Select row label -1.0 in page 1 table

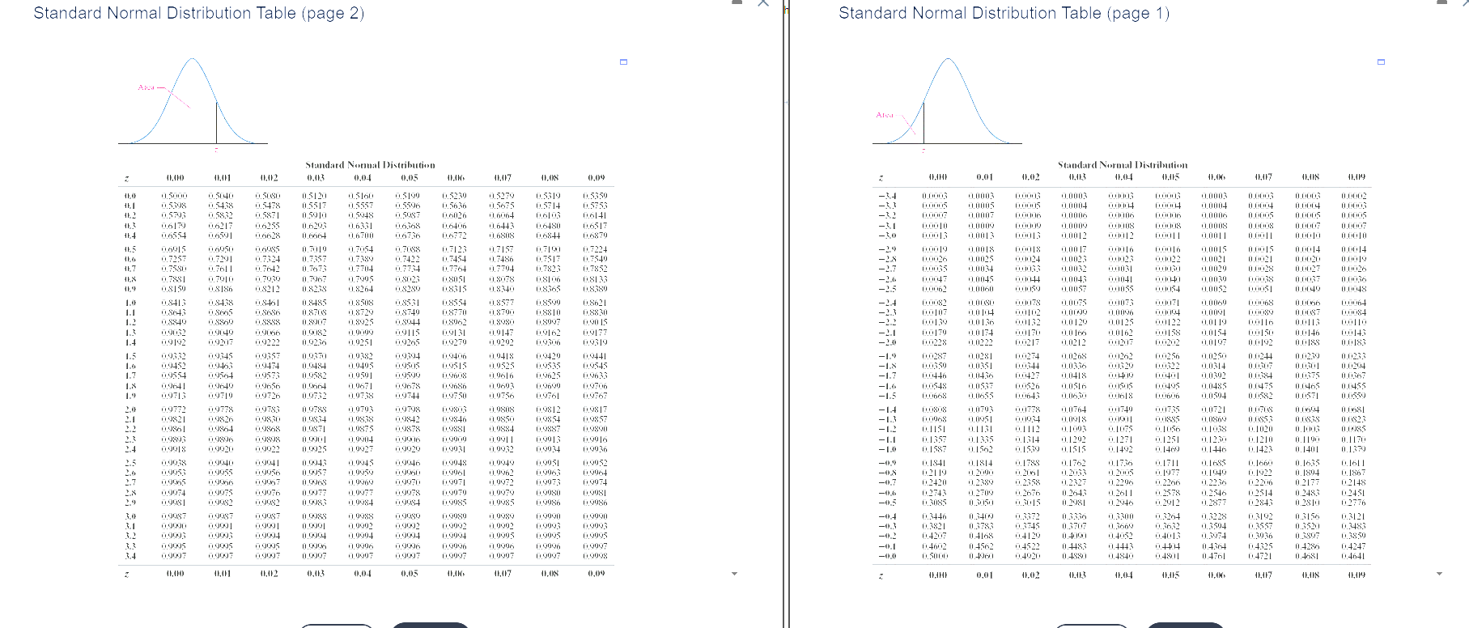click(886, 449)
